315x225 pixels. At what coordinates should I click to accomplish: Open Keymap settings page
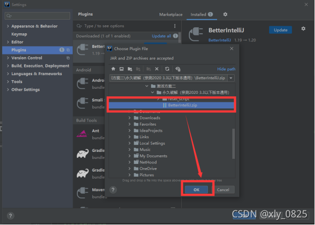[x=19, y=34]
